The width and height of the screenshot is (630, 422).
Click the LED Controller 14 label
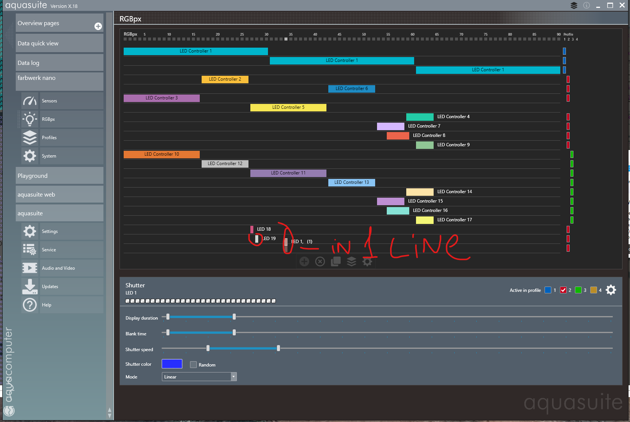pyautogui.click(x=455, y=192)
